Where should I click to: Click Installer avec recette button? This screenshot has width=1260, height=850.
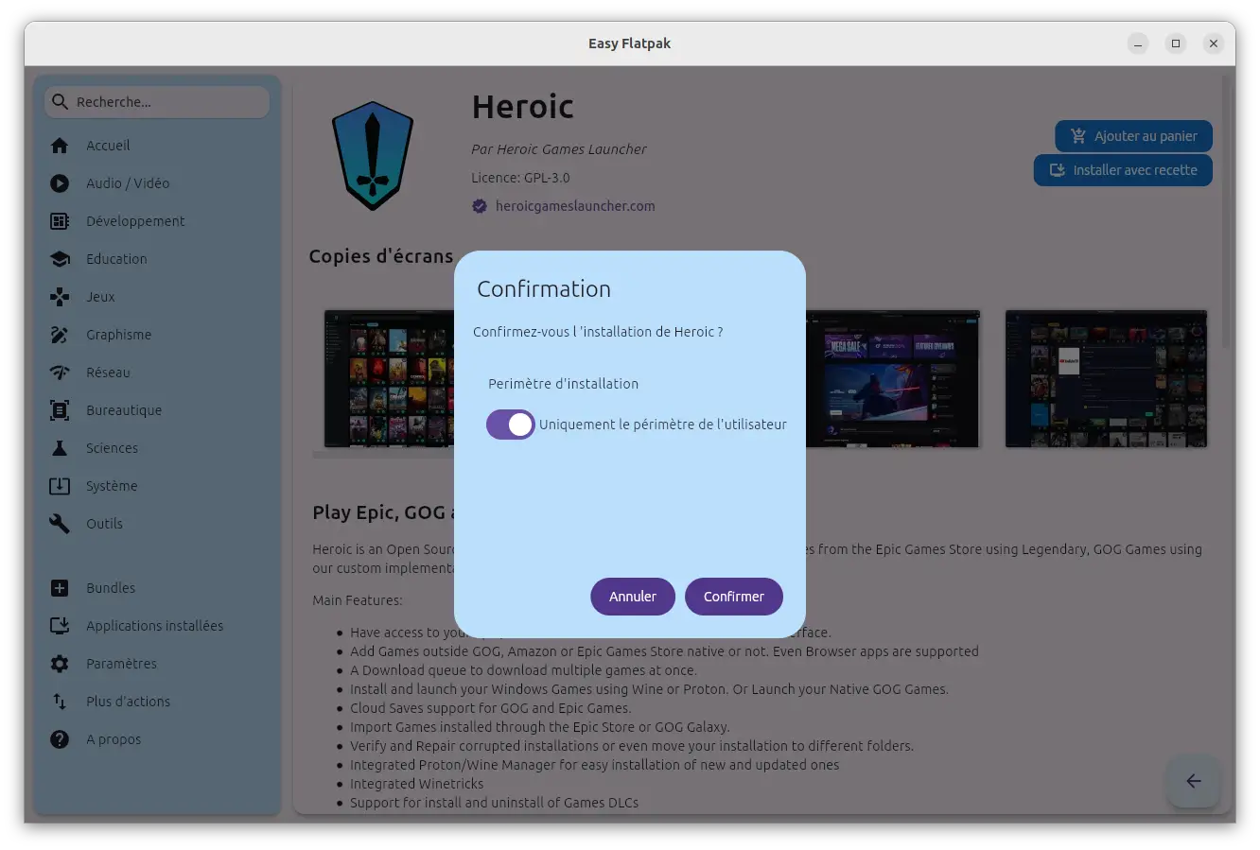click(x=1123, y=170)
